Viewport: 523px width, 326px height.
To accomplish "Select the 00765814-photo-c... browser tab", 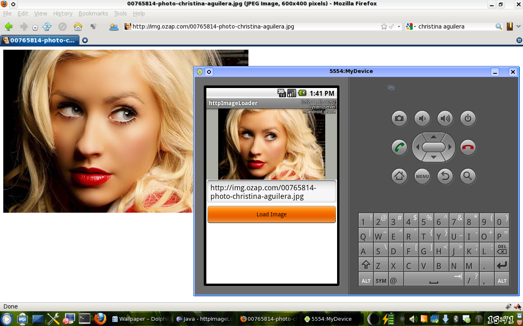I will [40, 40].
